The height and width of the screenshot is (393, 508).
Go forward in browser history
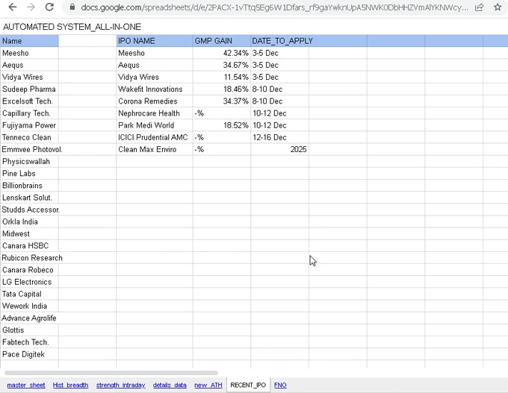pyautogui.click(x=31, y=7)
